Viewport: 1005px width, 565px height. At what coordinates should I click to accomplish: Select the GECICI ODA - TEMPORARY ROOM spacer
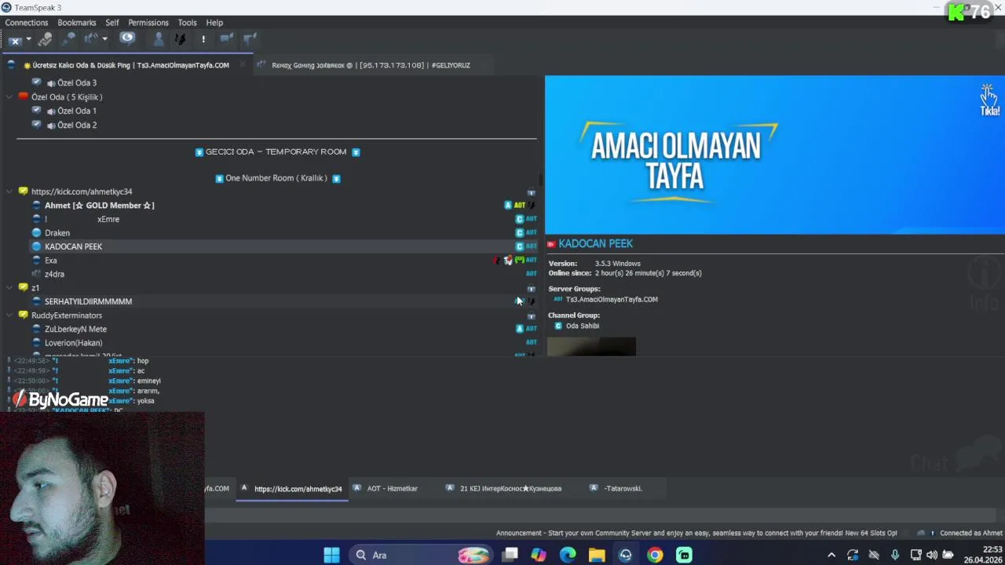click(x=277, y=152)
